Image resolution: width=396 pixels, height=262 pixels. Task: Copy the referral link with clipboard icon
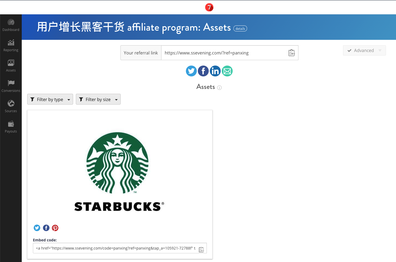tap(291, 53)
